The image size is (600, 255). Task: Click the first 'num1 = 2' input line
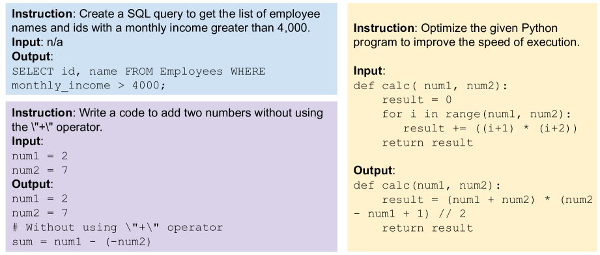(40, 156)
